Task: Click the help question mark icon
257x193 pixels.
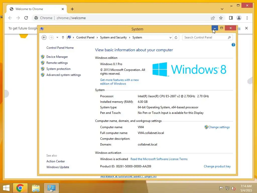Action: coord(233,45)
